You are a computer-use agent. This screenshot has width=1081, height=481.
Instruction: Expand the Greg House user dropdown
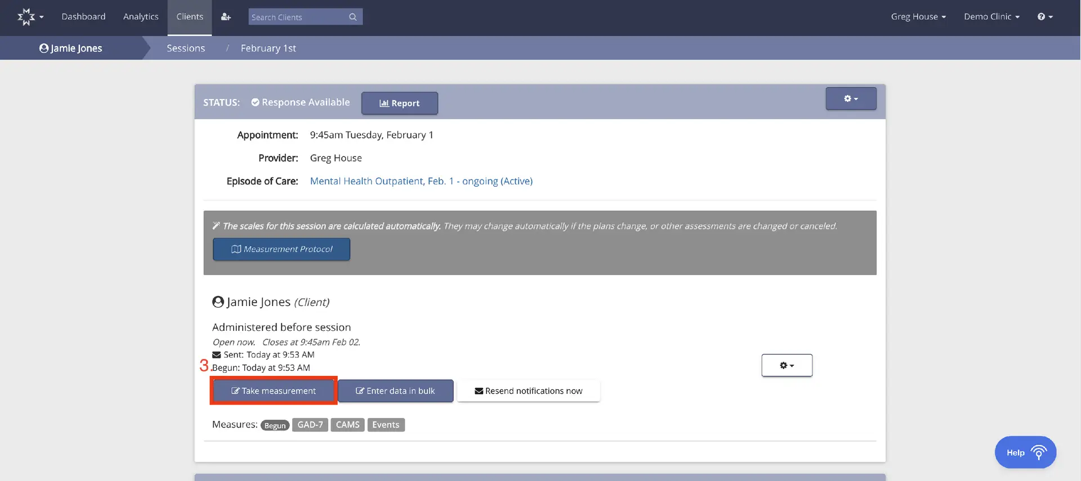[x=918, y=17]
